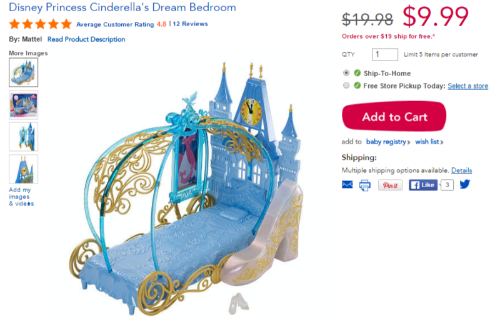
Task: Click the Add to Cart button
Action: (x=394, y=116)
